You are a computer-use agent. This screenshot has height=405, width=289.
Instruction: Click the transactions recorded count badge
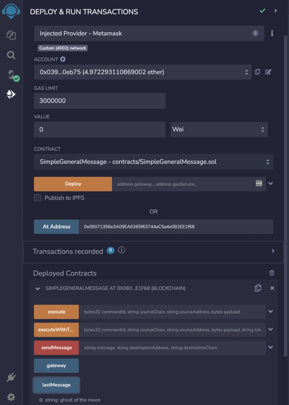point(111,250)
